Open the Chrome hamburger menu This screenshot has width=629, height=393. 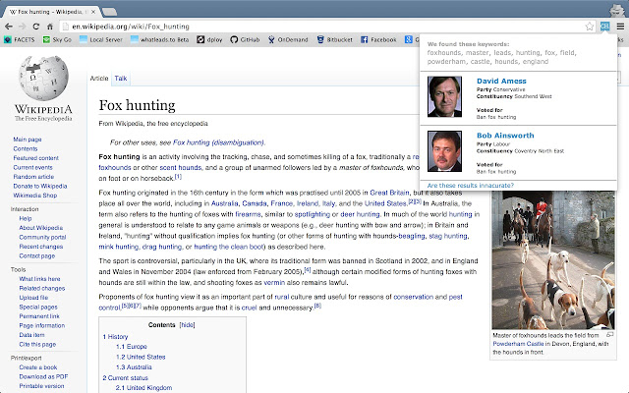620,27
